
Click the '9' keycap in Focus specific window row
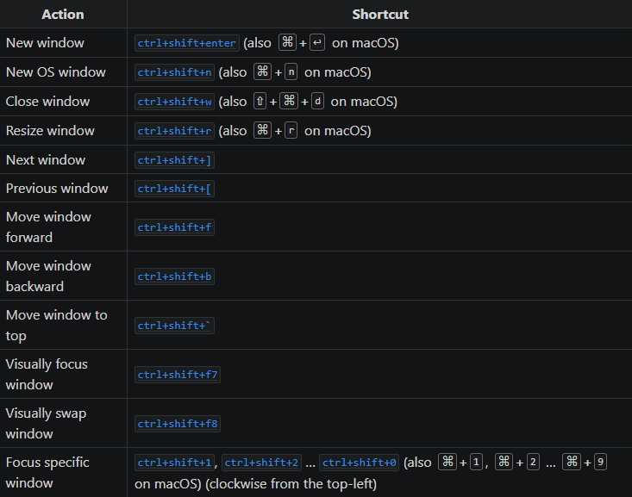[x=600, y=463]
